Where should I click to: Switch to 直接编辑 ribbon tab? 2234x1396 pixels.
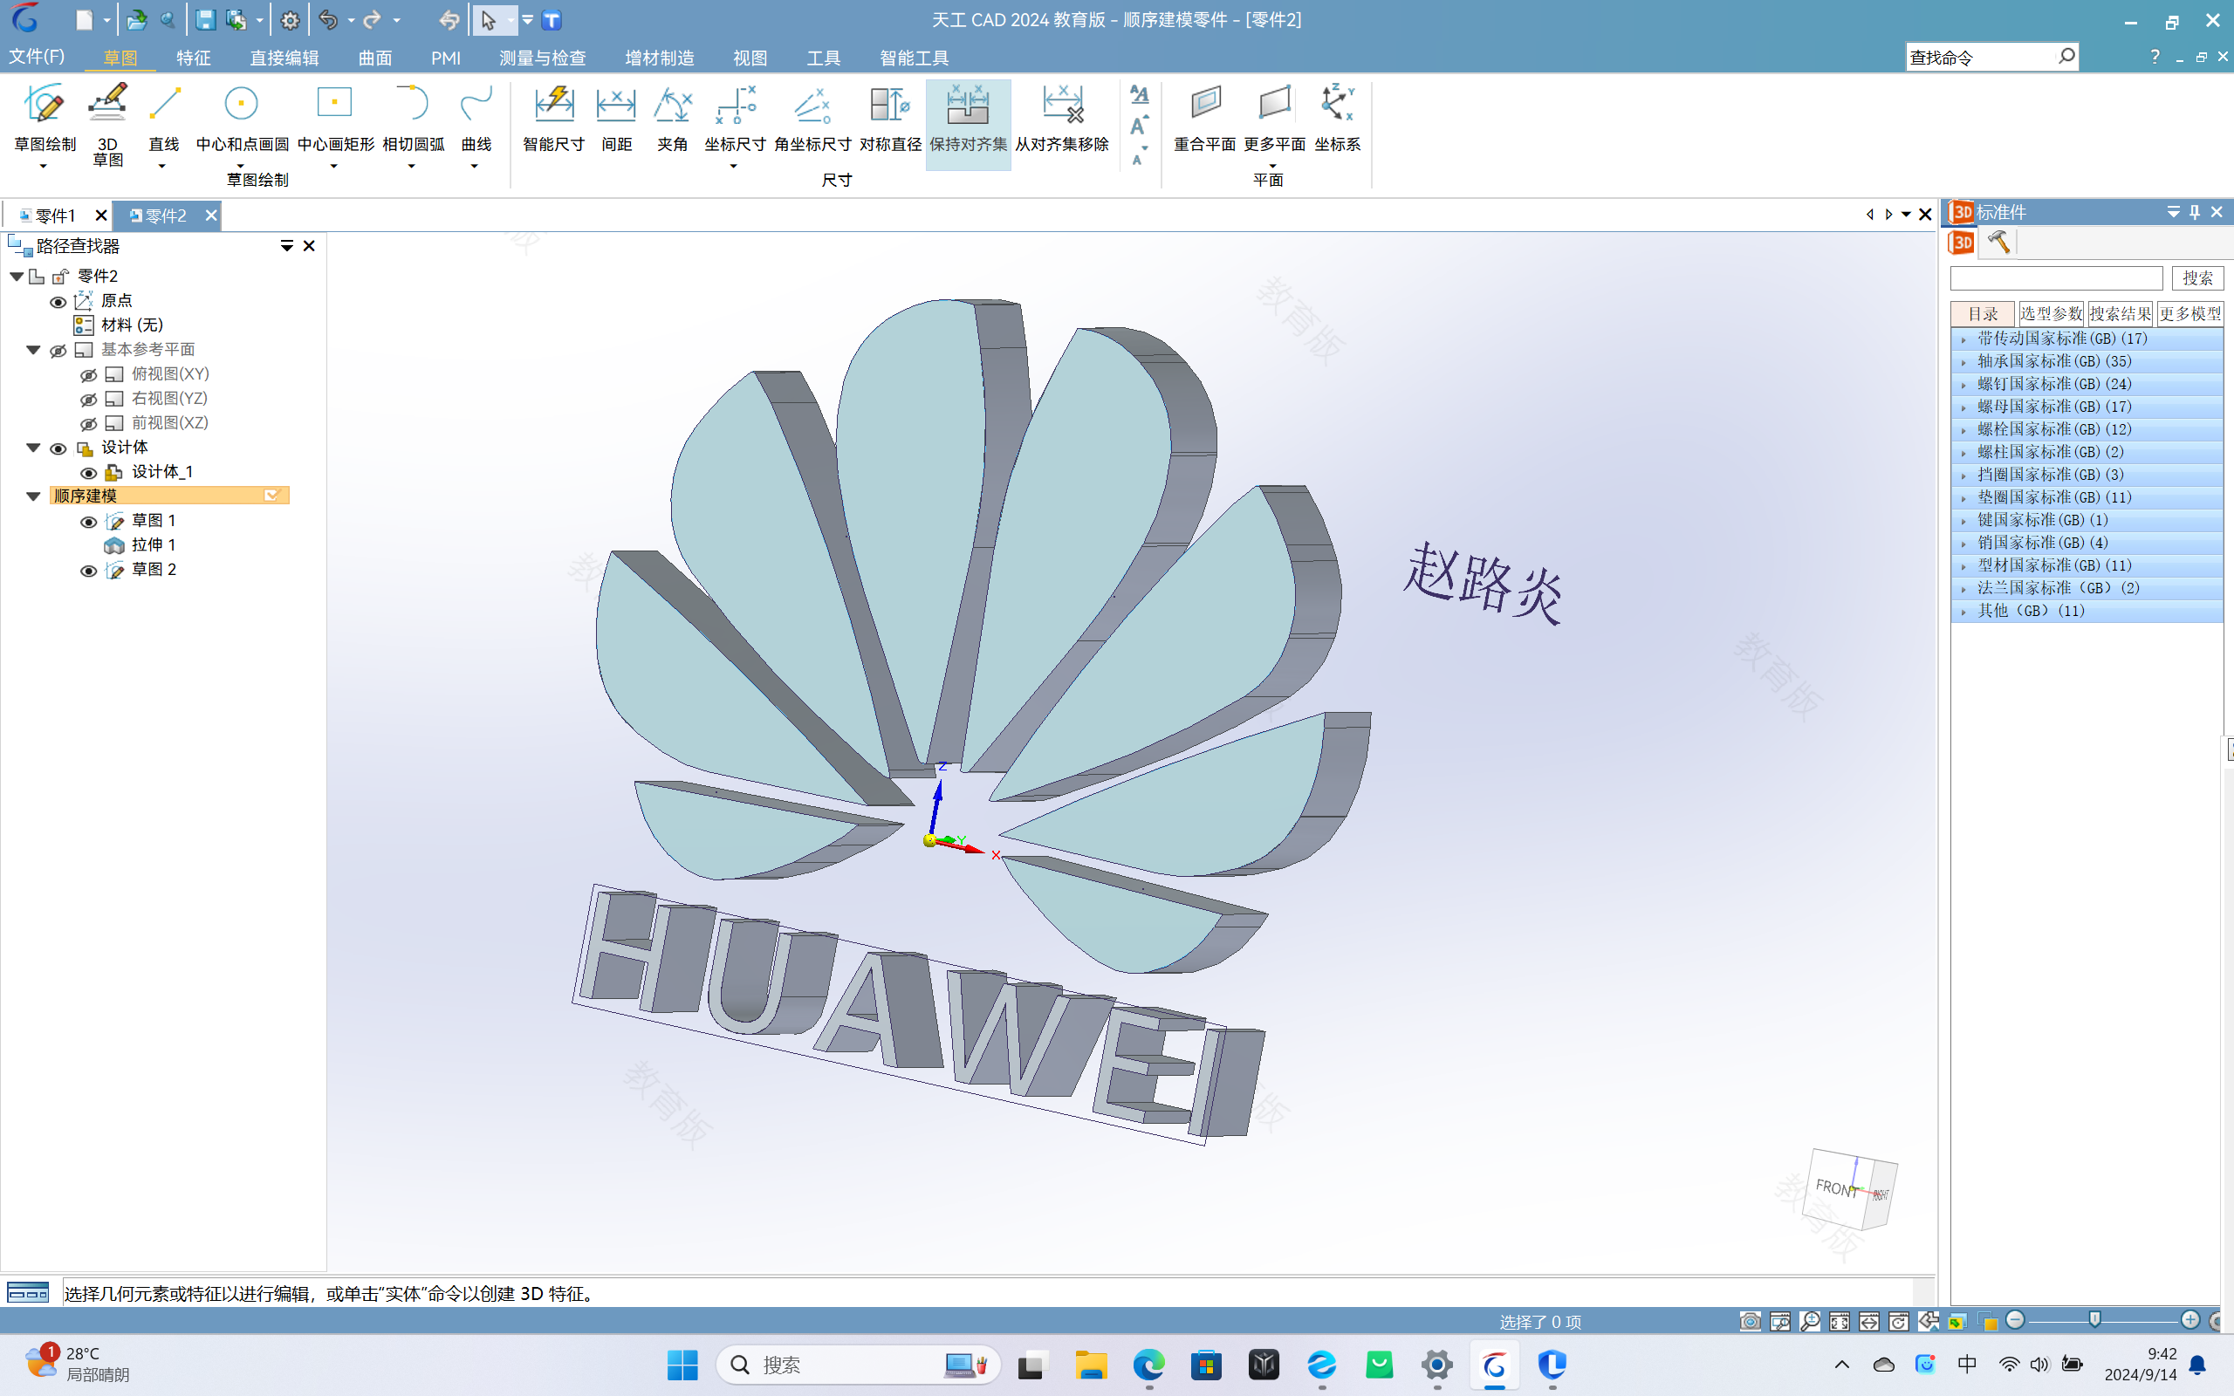tap(284, 58)
